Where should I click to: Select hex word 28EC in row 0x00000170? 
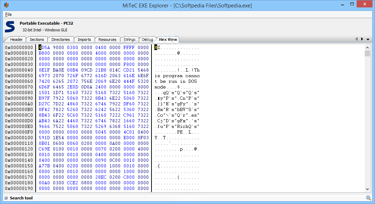pyautogui.click(x=101, y=177)
